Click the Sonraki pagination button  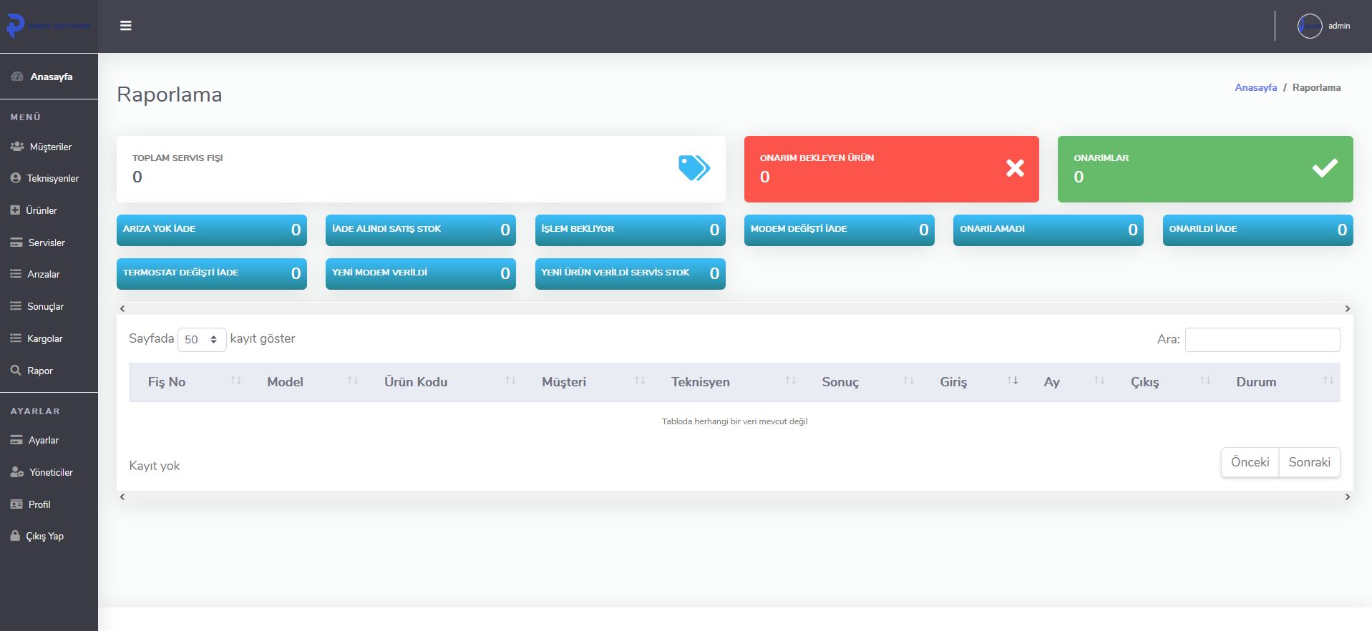click(1309, 462)
